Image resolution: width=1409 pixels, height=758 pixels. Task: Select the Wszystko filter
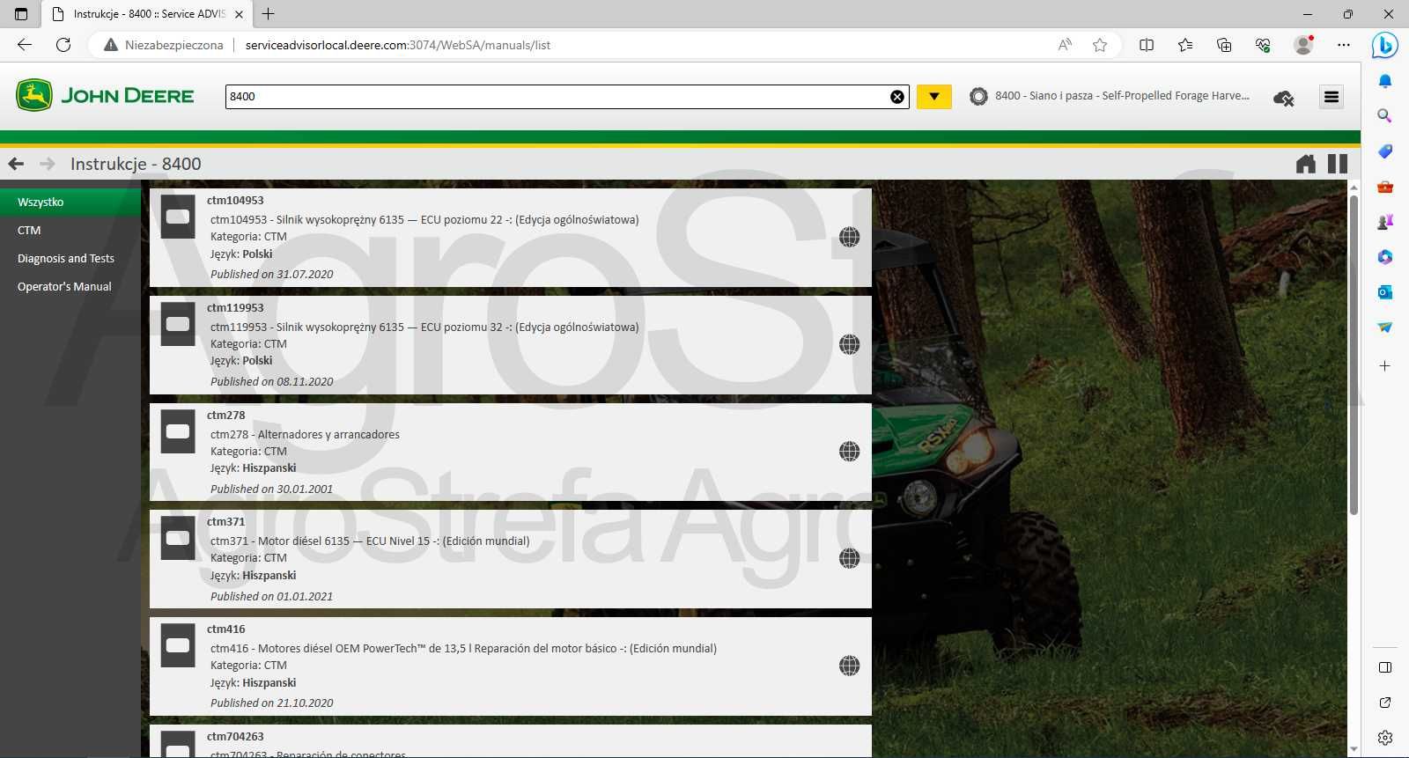coord(70,202)
